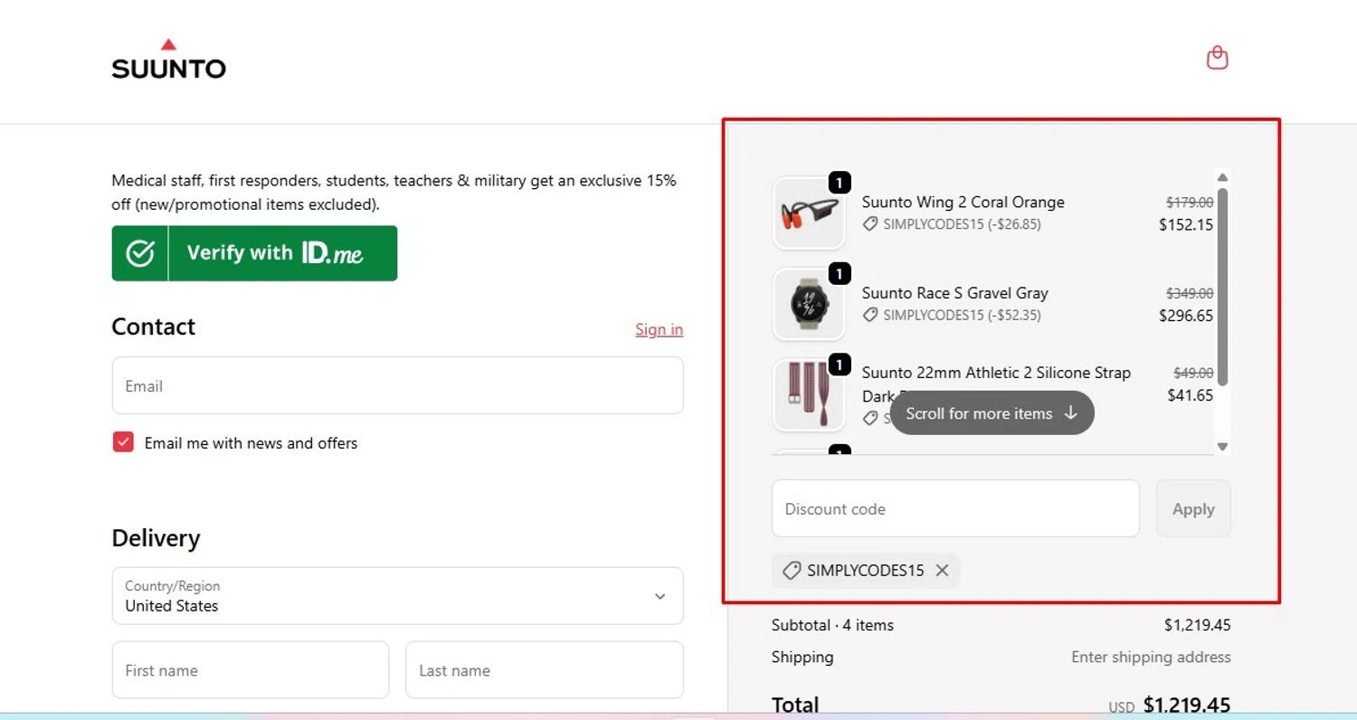Viewport: 1357px width, 720px height.
Task: Click the Sign in link
Action: click(659, 329)
